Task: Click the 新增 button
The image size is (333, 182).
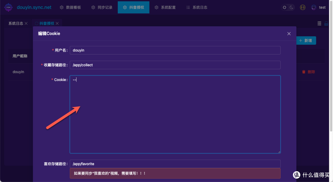Action: coord(306,40)
